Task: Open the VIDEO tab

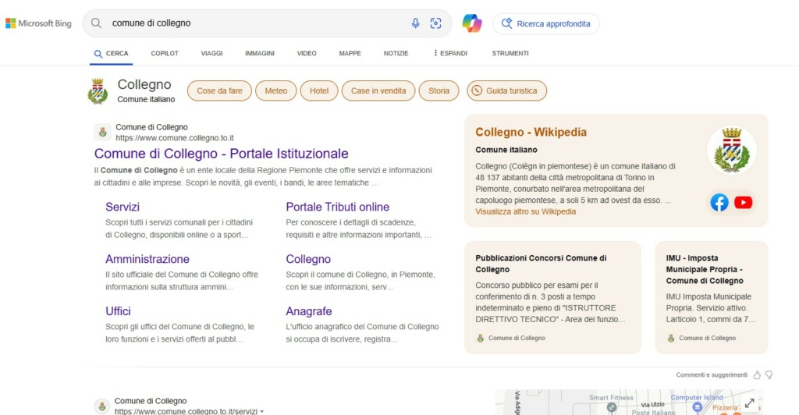Action: 307,53
